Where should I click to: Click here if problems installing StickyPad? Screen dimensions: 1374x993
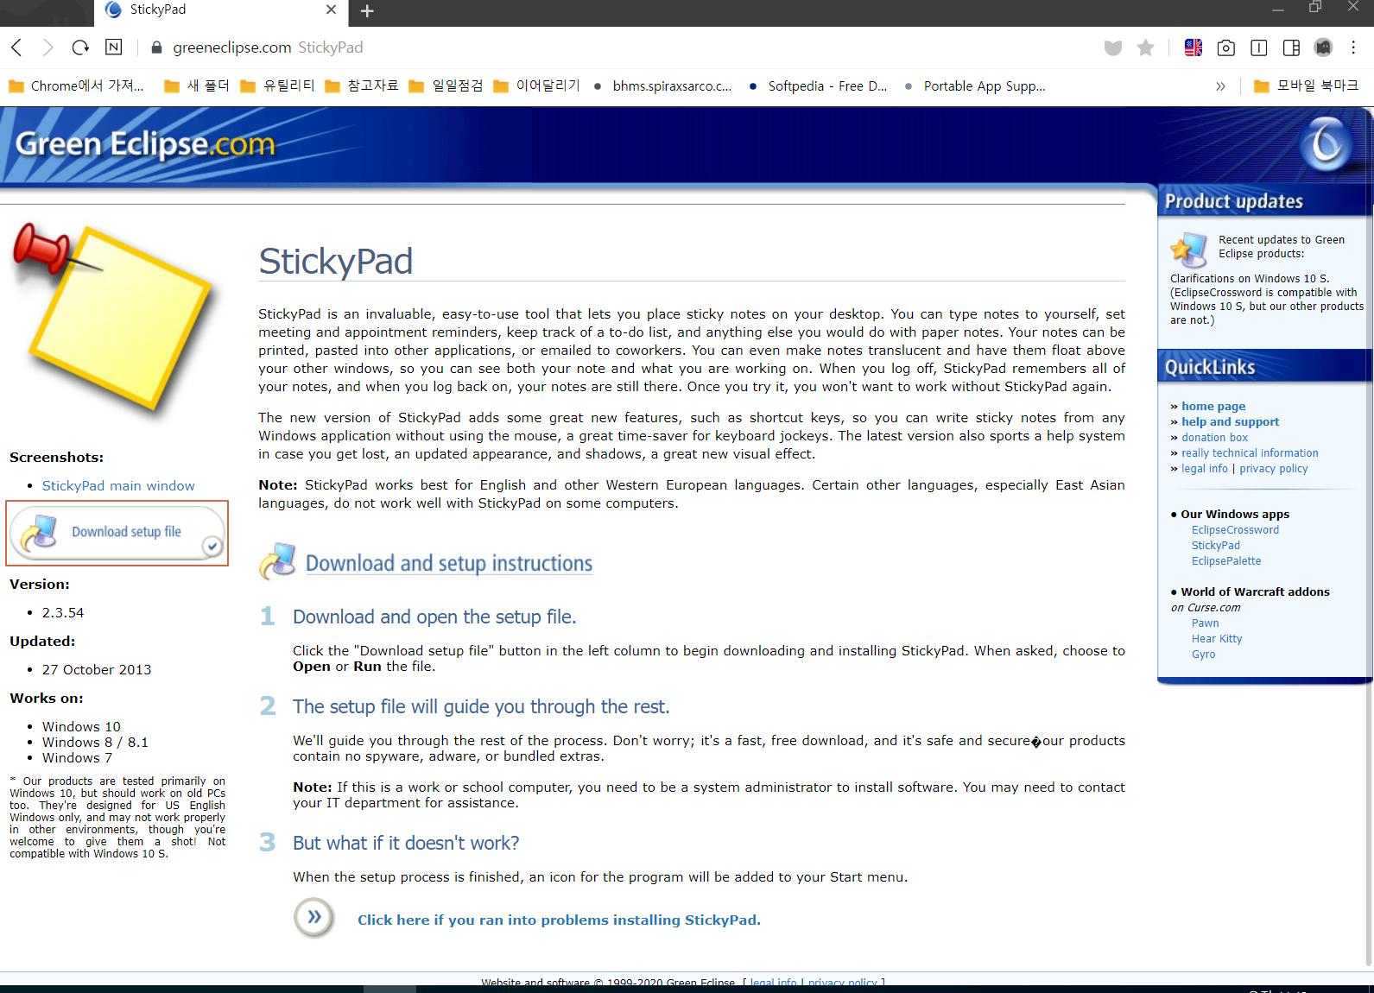559,920
